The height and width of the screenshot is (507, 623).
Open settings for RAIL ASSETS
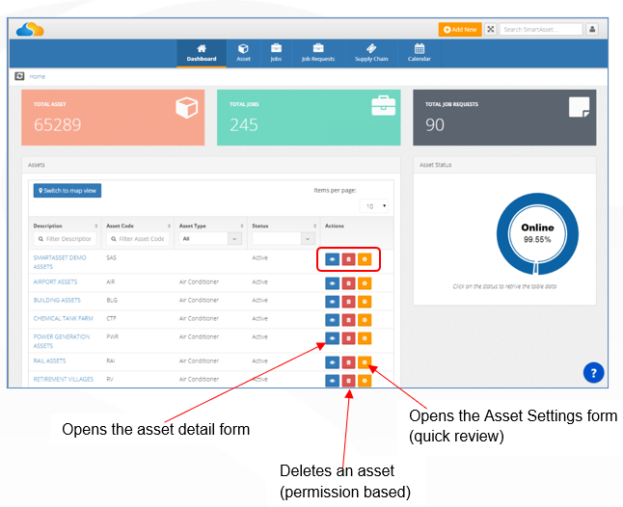tap(365, 362)
